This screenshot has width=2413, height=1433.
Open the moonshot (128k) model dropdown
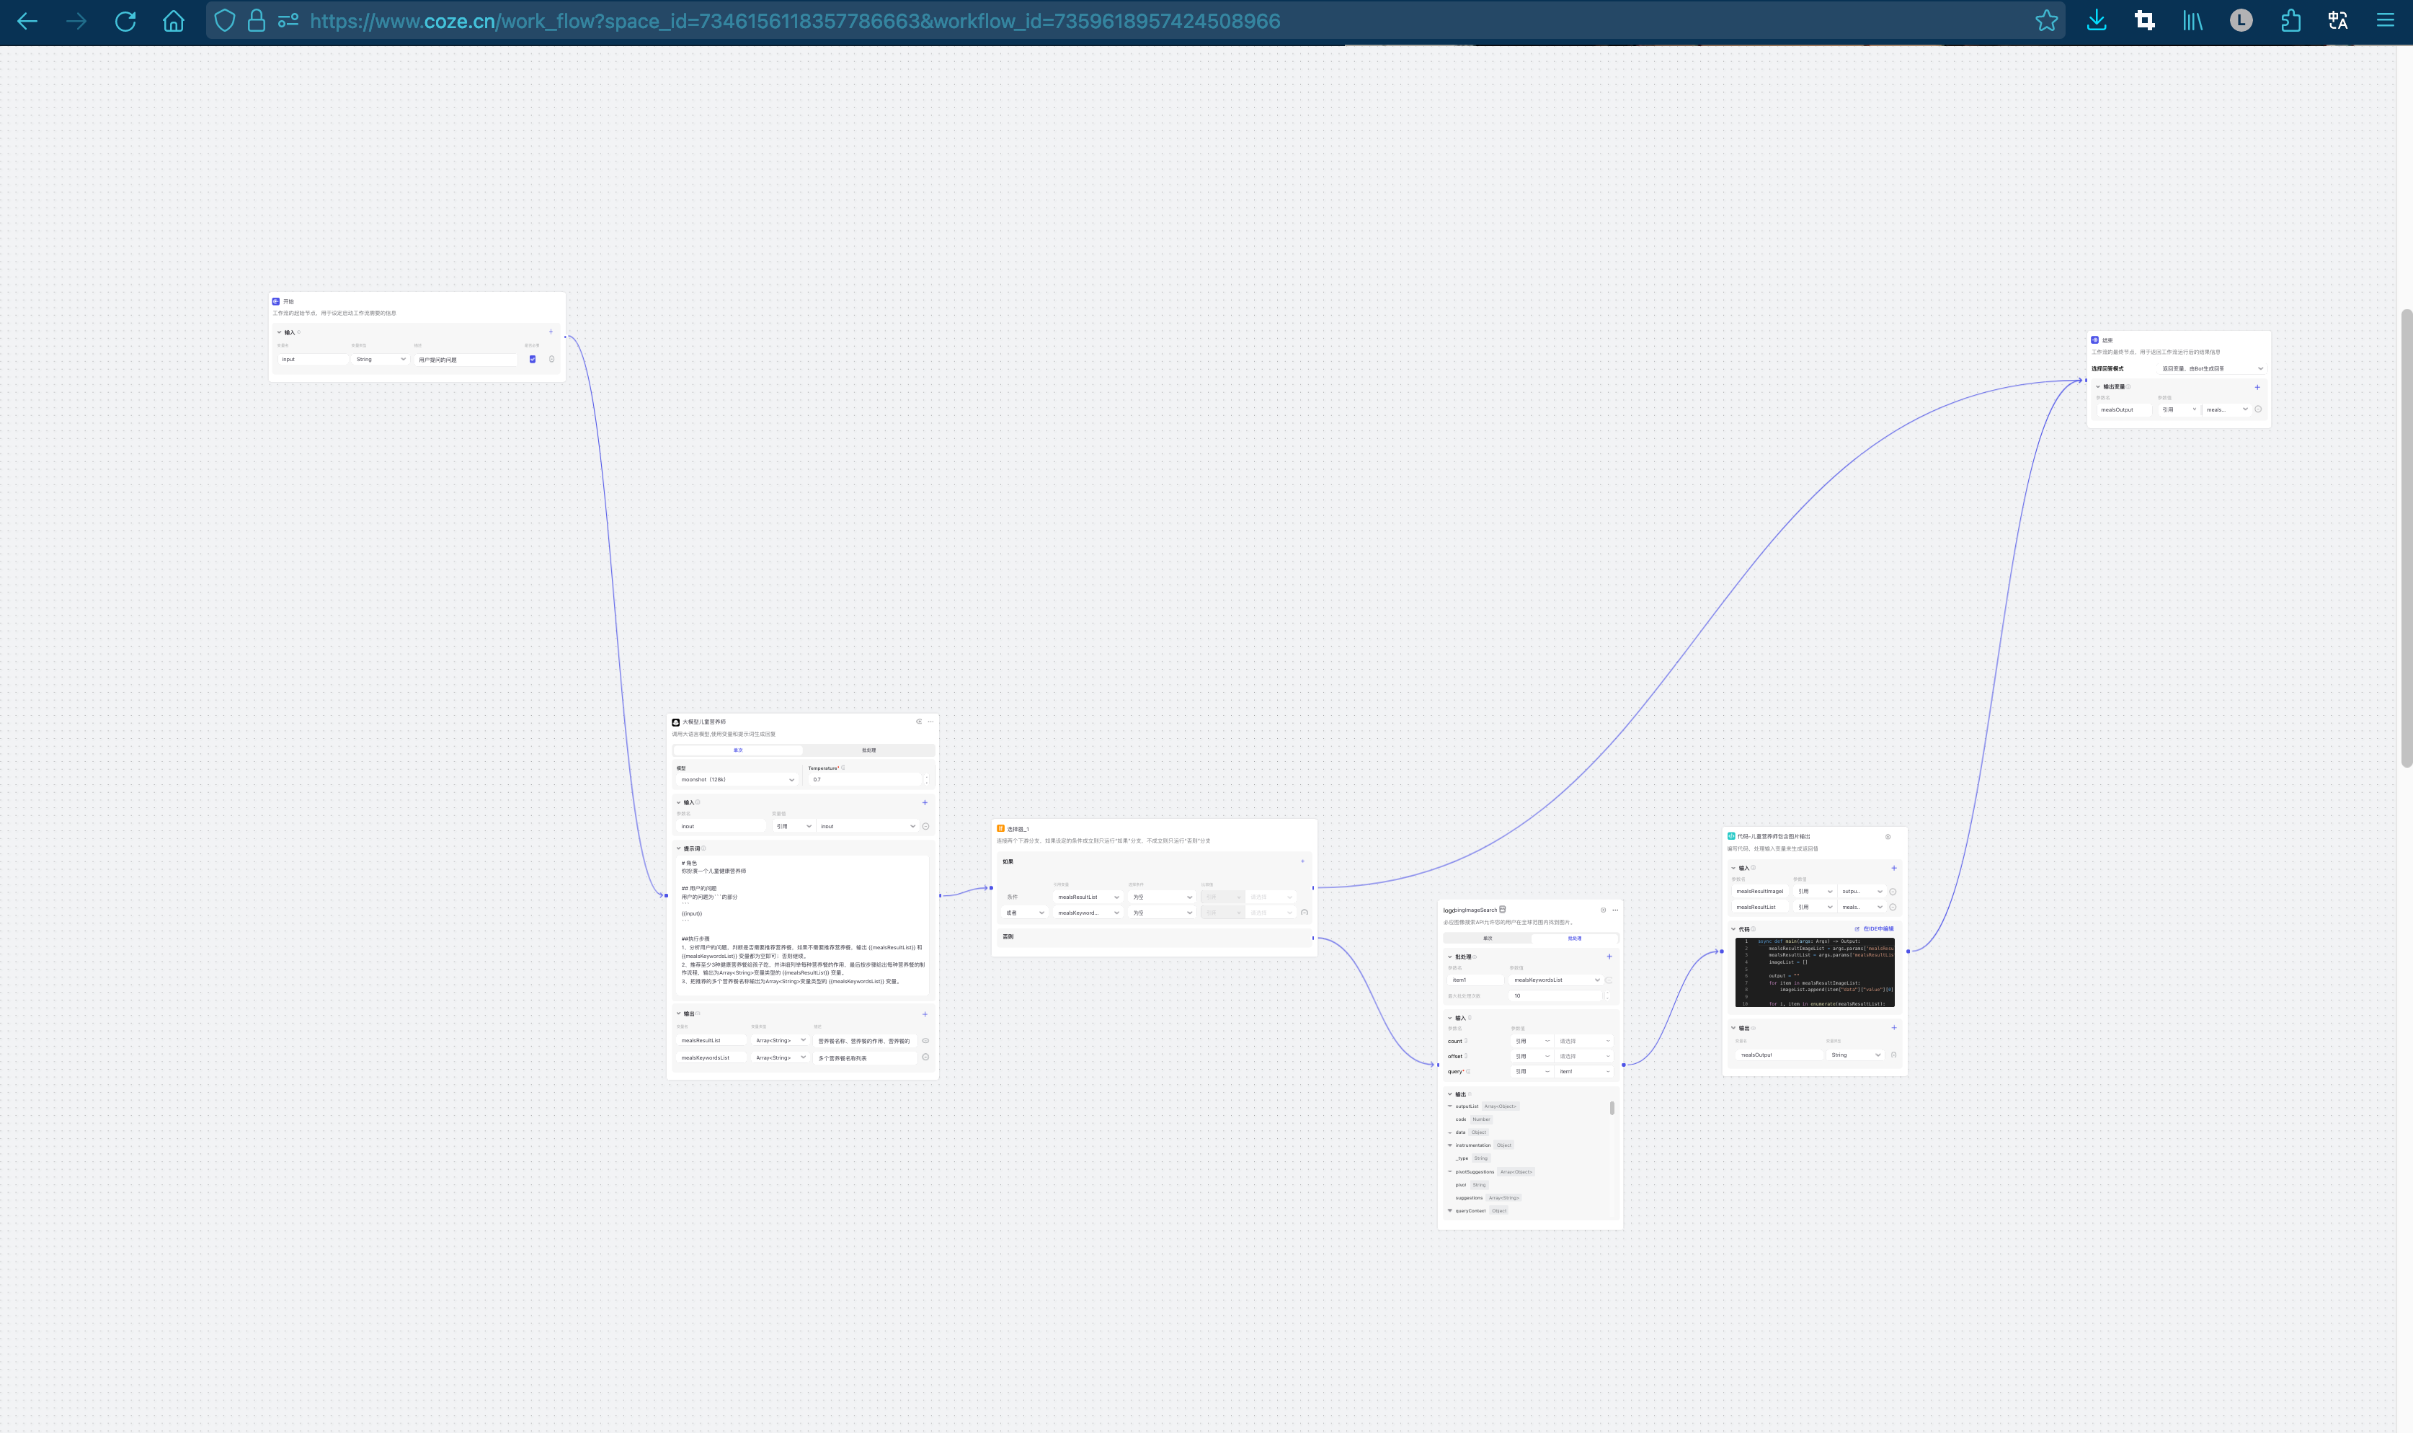pos(737,779)
